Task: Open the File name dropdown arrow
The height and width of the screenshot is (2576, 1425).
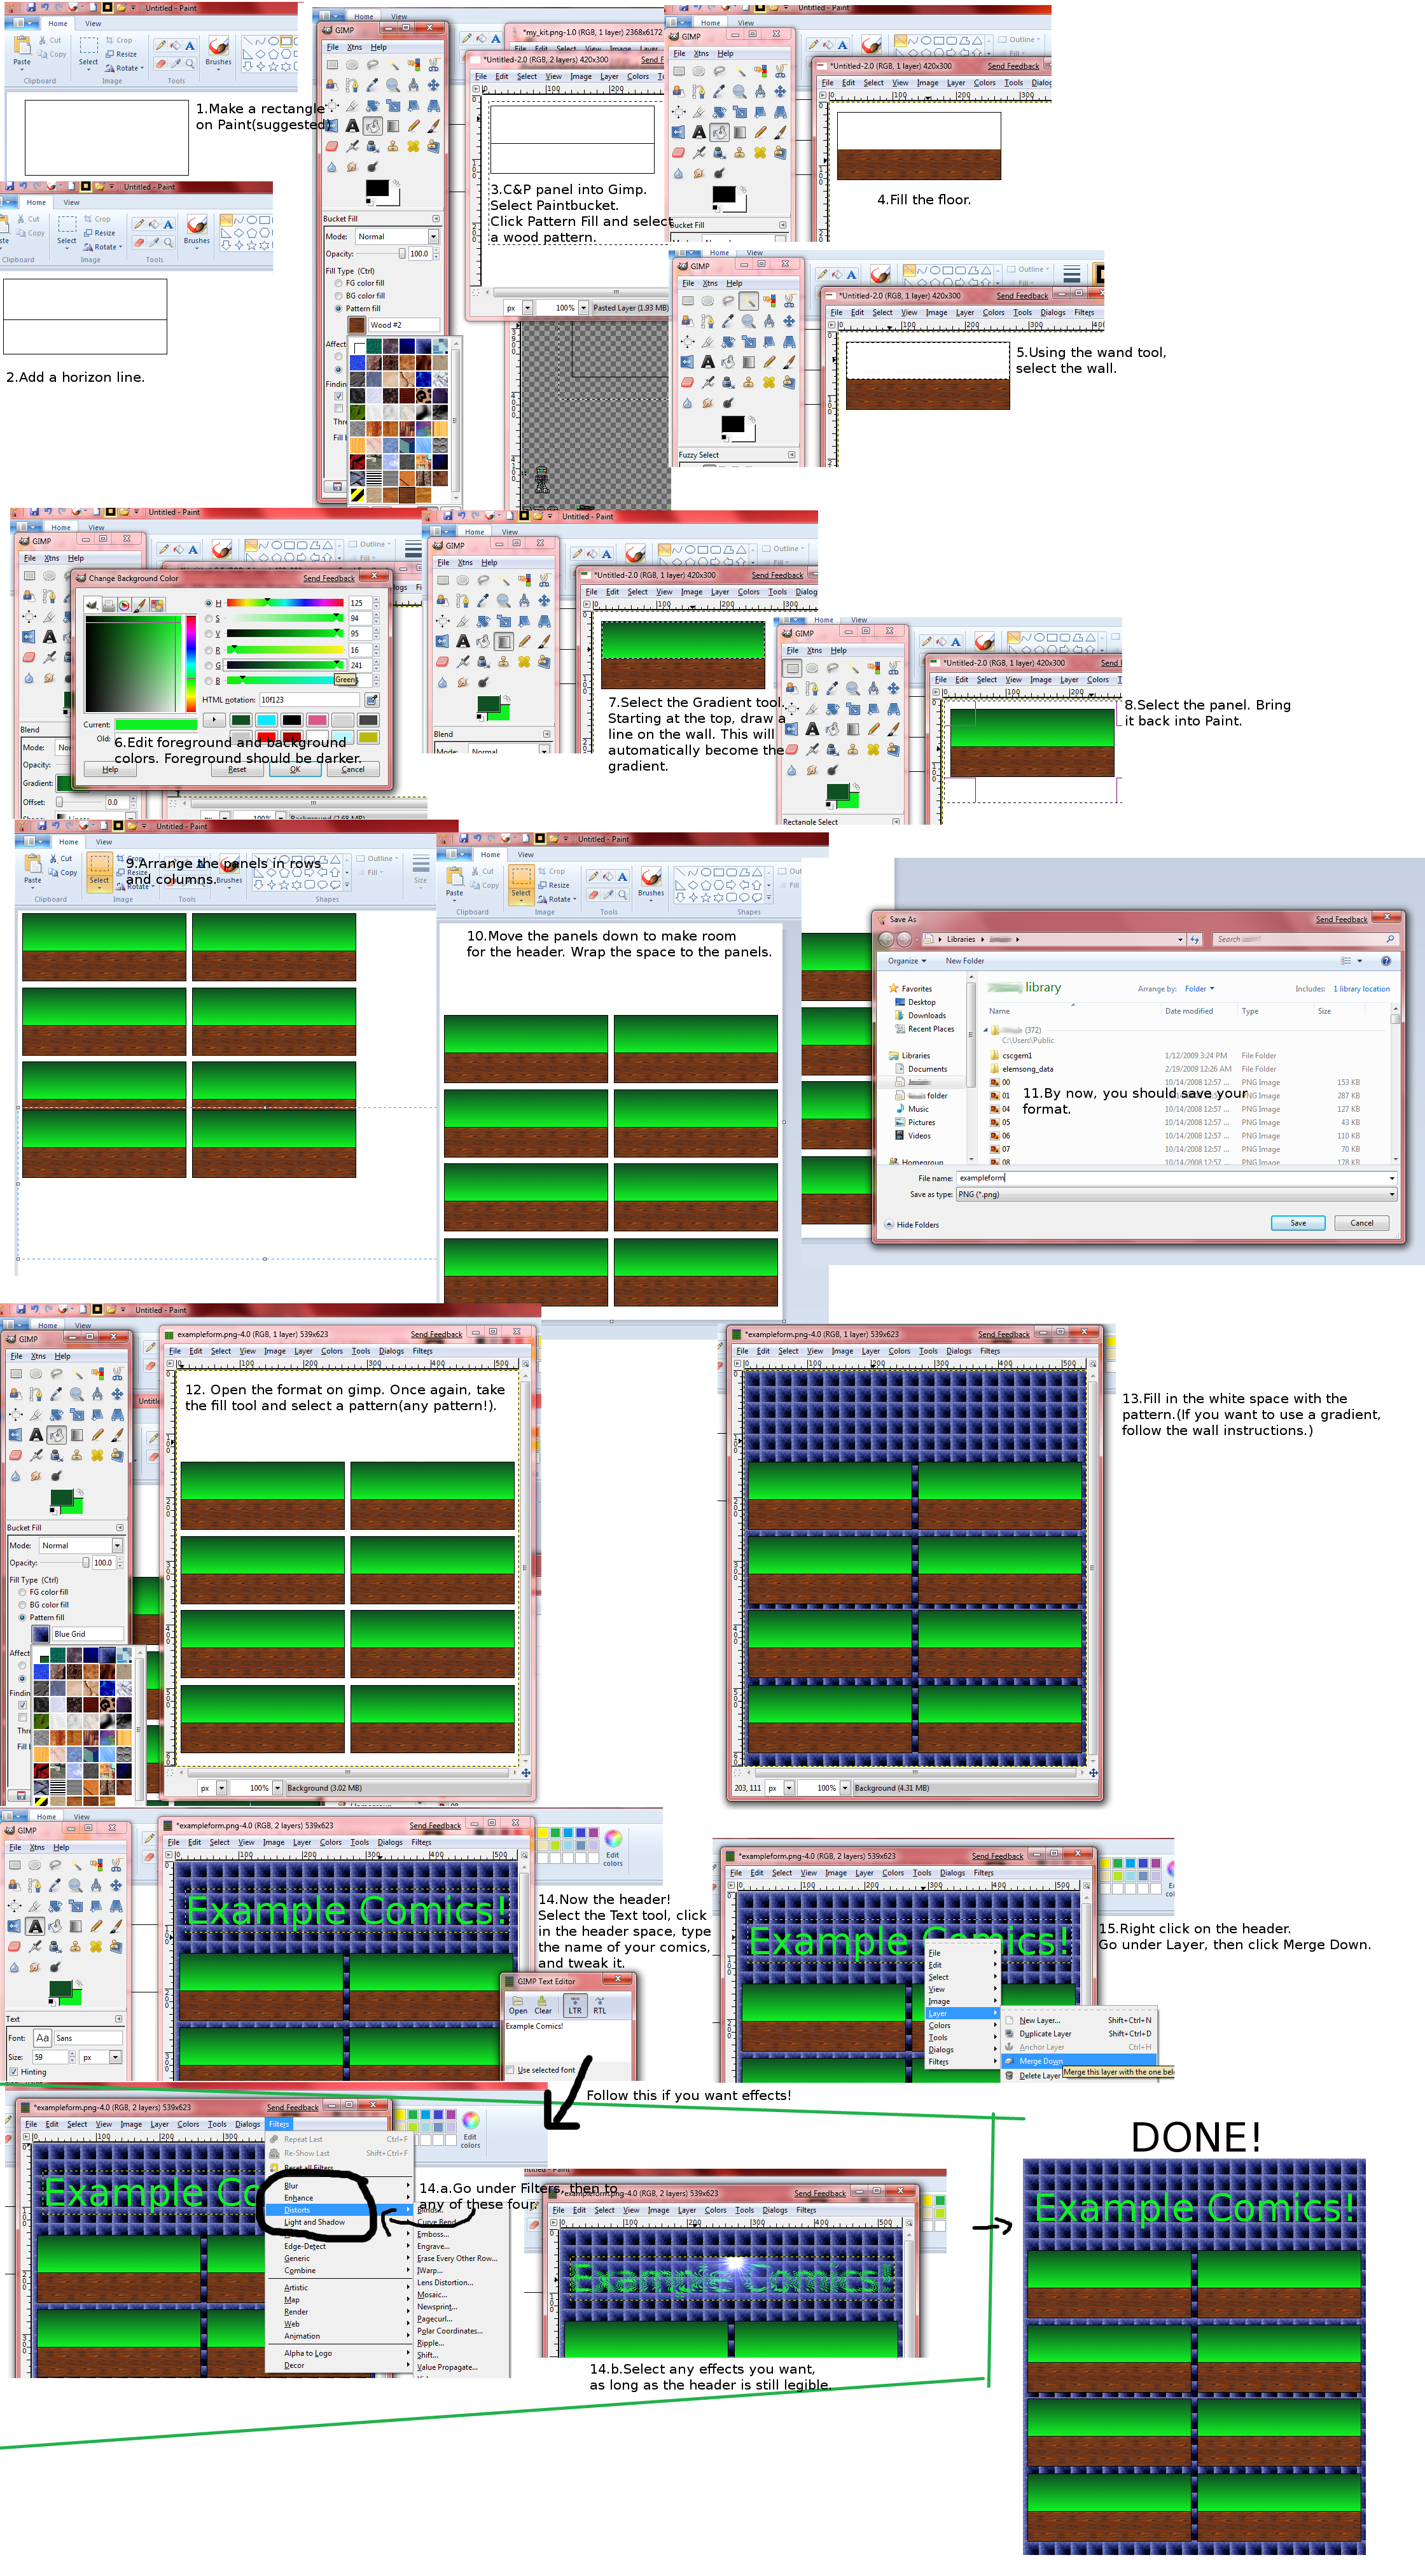Action: click(1391, 1178)
